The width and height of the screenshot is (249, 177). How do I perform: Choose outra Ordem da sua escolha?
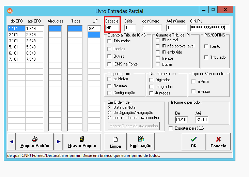pyautogui.click(x=109, y=118)
